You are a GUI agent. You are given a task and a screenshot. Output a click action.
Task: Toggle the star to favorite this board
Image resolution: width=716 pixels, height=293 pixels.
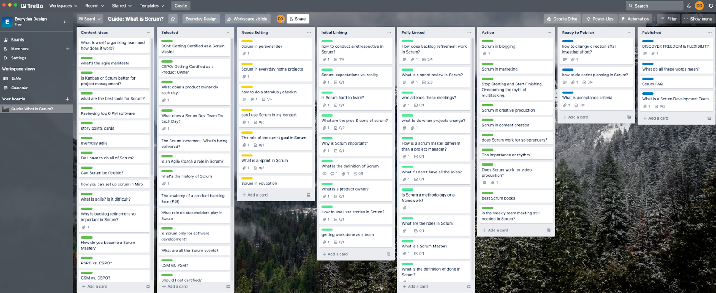(x=173, y=19)
